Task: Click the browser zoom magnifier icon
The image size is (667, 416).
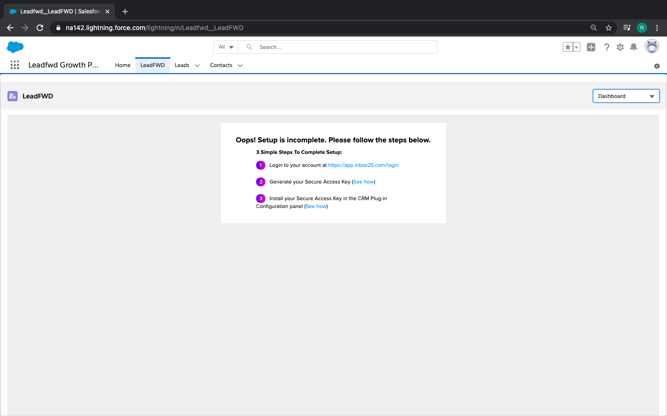Action: click(594, 28)
